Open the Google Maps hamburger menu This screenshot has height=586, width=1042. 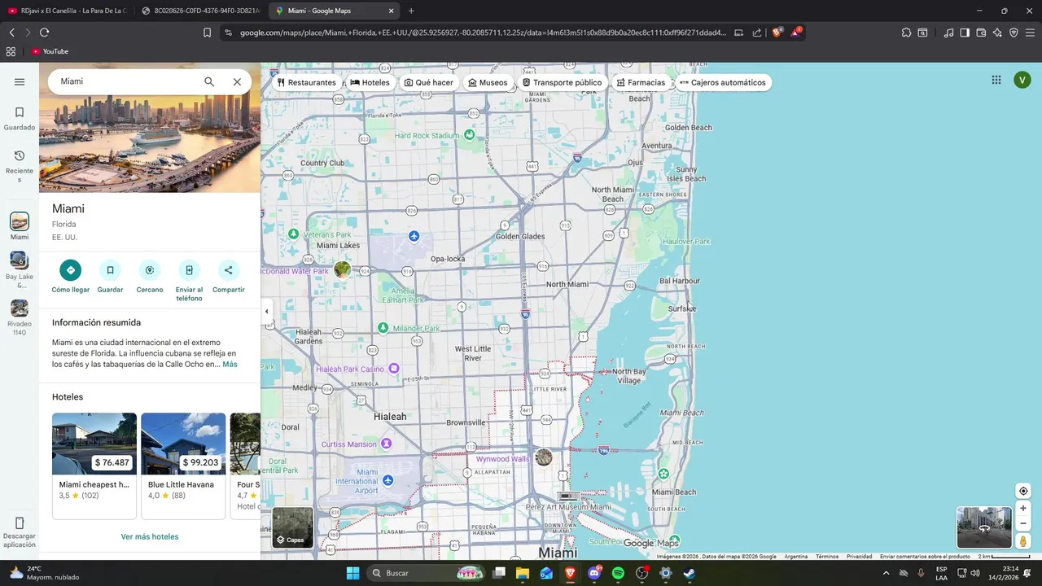click(20, 81)
